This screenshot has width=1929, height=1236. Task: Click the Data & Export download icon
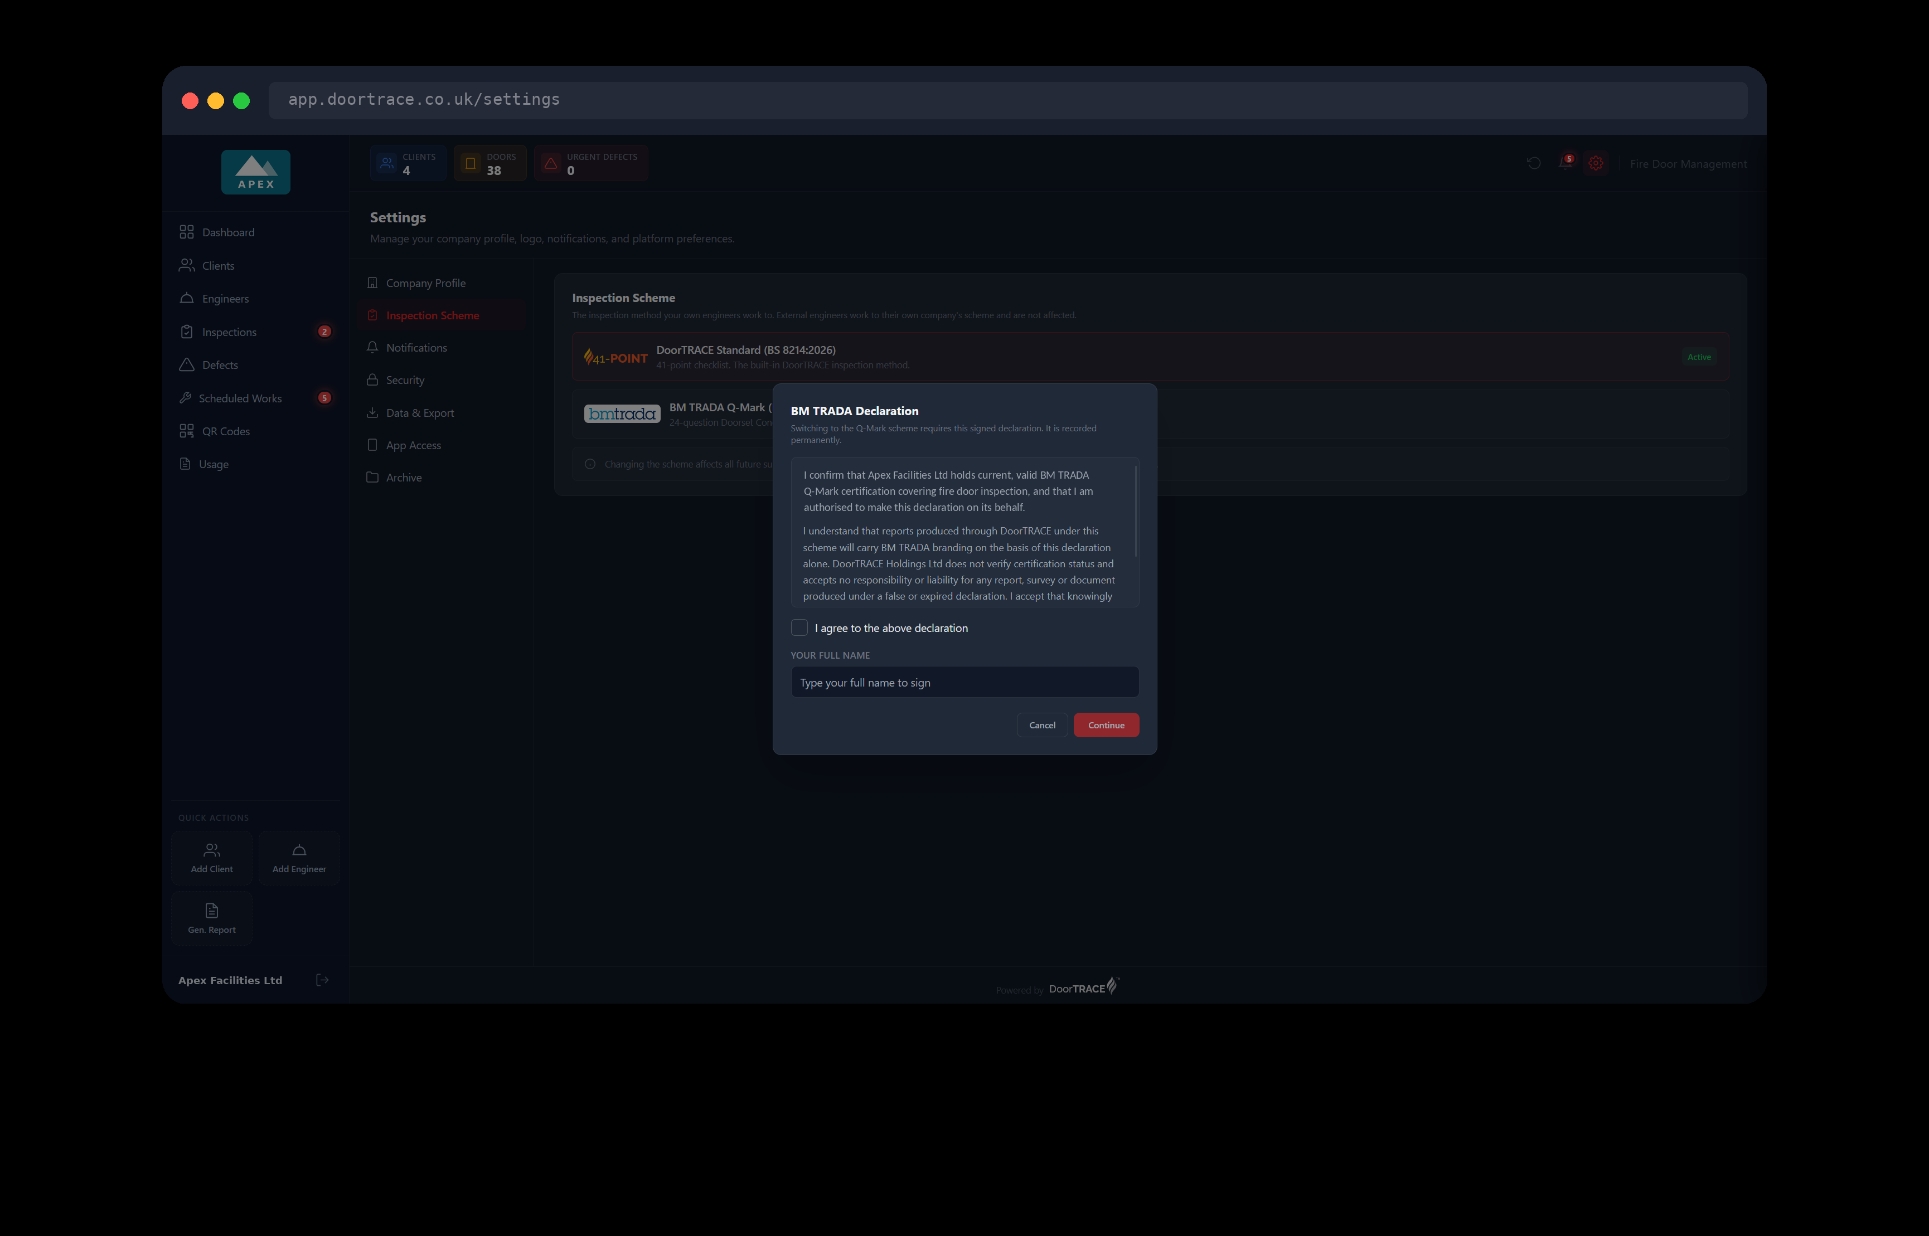pyautogui.click(x=372, y=412)
